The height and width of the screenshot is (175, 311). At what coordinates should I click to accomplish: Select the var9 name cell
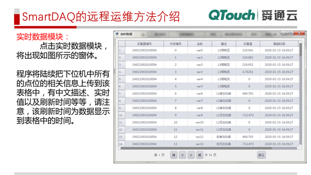200,115
